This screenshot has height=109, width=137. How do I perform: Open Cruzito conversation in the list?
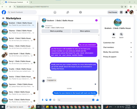19,70
